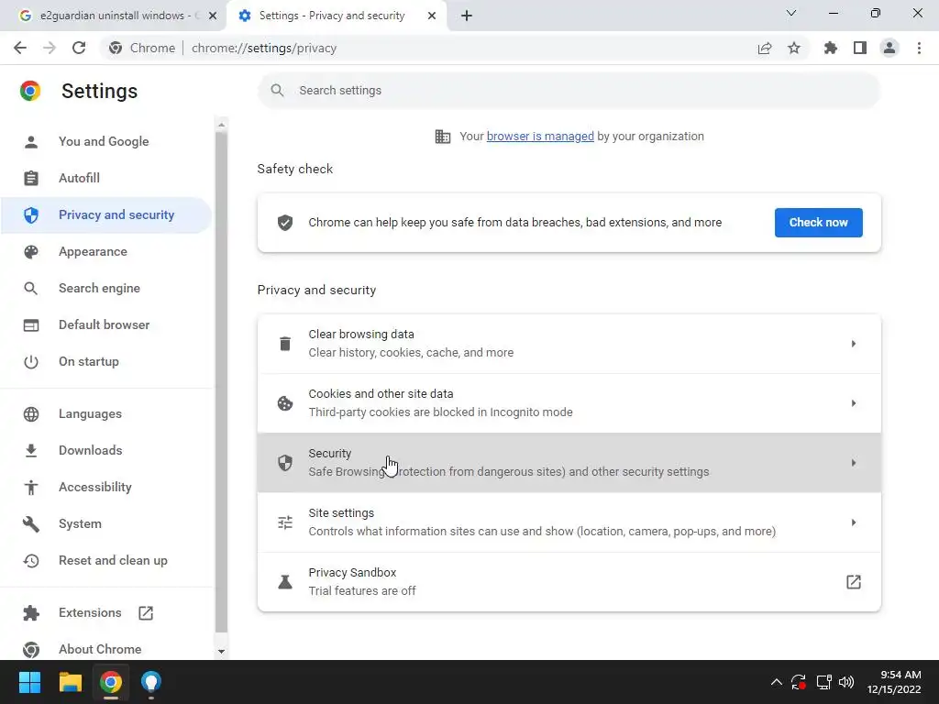Click the Search settings field
Image resolution: width=939 pixels, height=704 pixels.
(x=569, y=91)
